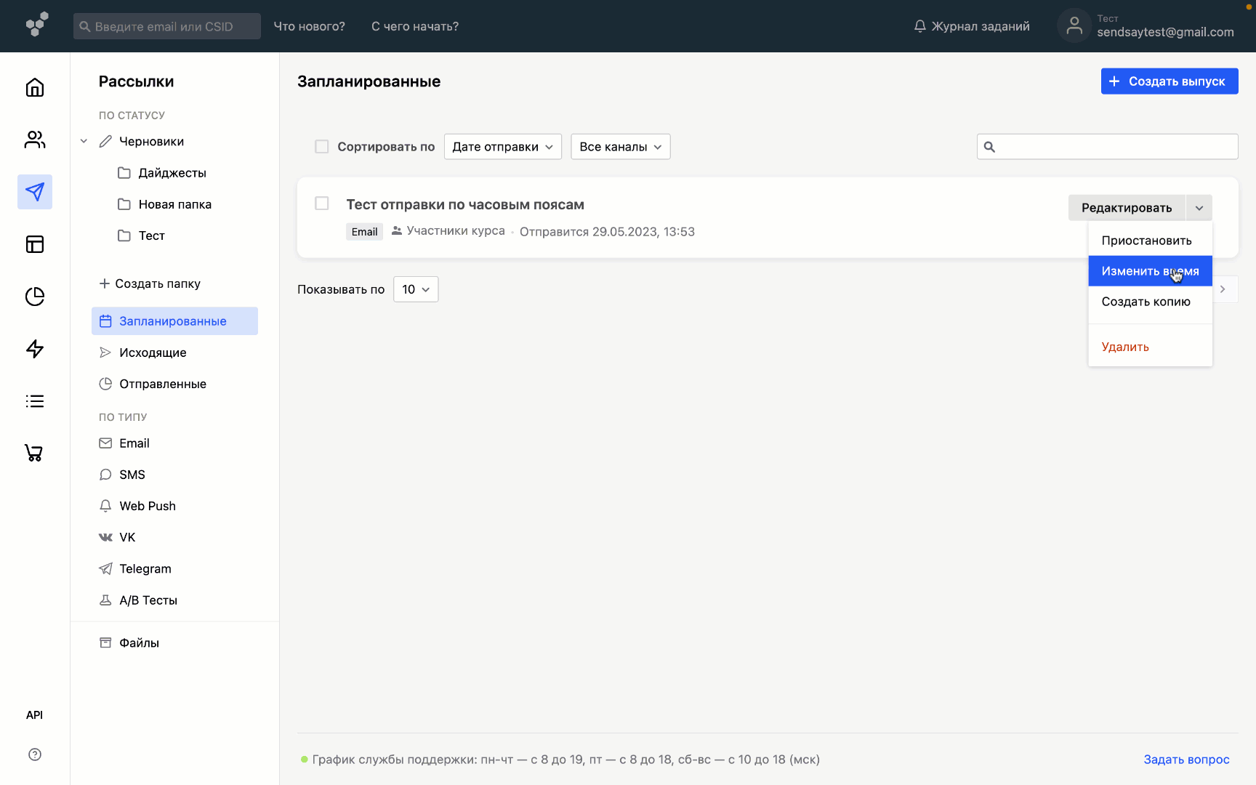The width and height of the screenshot is (1256, 785).
Task: Click the Создать выпуск button
Action: 1169,81
